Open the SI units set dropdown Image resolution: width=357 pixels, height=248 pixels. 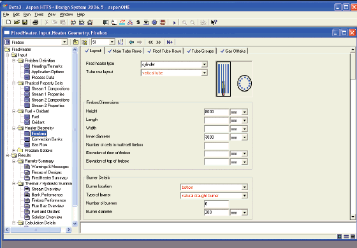pos(112,42)
